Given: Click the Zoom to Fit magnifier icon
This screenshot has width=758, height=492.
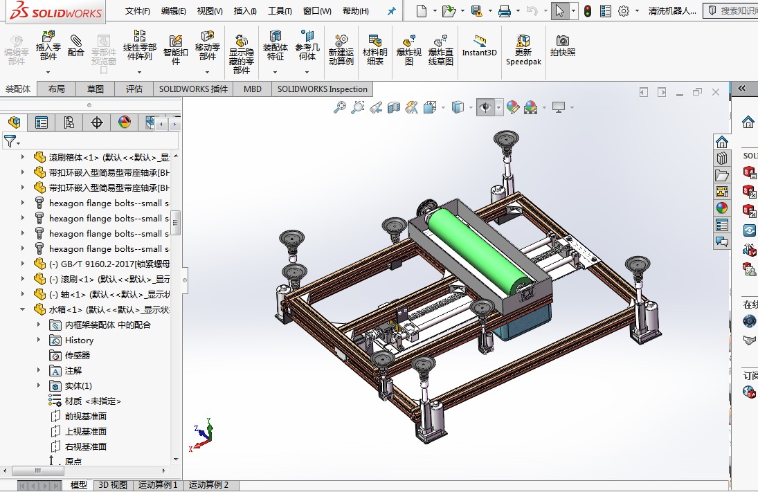Looking at the screenshot, I should [x=340, y=107].
